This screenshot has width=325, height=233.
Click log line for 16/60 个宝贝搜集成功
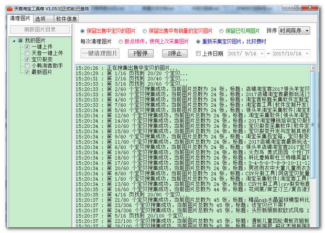(x=192, y=190)
